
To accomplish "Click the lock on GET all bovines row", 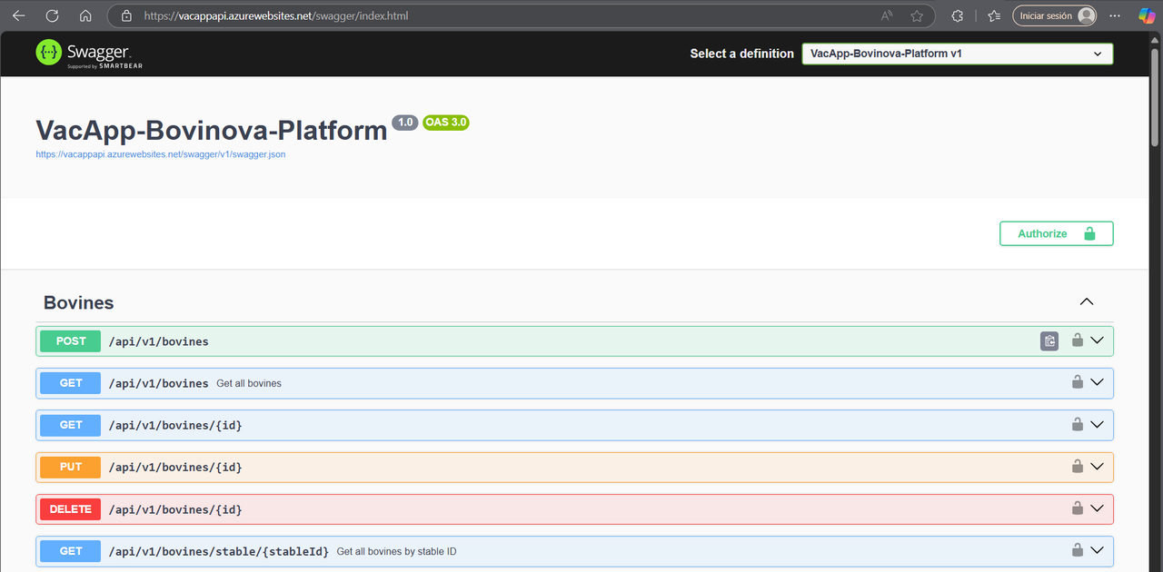I will coord(1077,382).
